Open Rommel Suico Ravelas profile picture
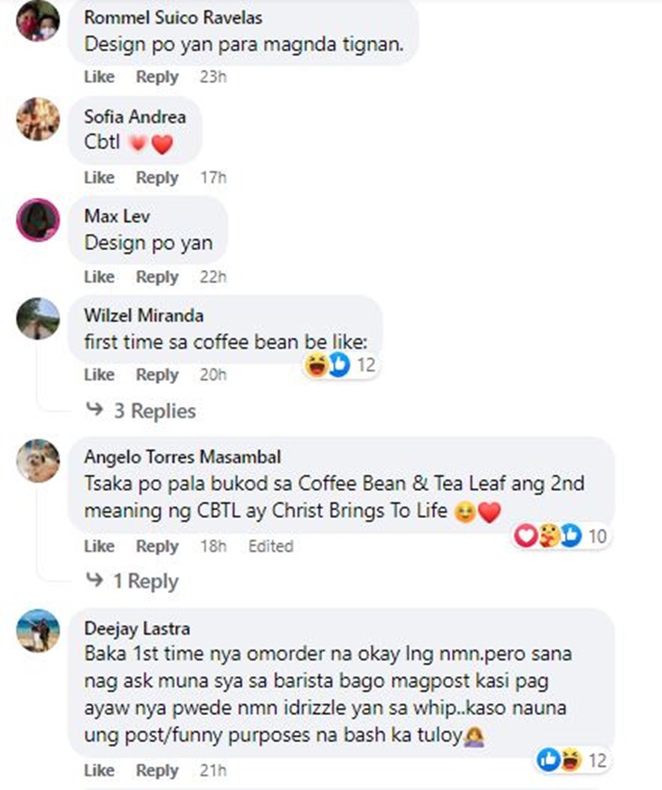Image resolution: width=662 pixels, height=790 pixels. coord(38,20)
